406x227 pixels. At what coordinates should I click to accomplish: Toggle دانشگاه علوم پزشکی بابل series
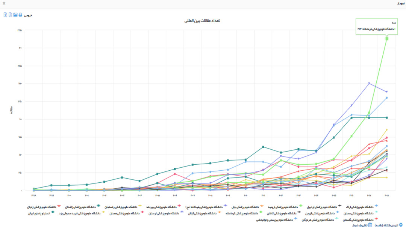click(x=247, y=207)
